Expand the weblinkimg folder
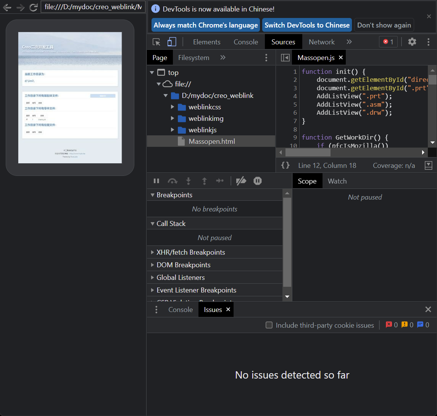This screenshot has height=416, width=437. coord(173,119)
